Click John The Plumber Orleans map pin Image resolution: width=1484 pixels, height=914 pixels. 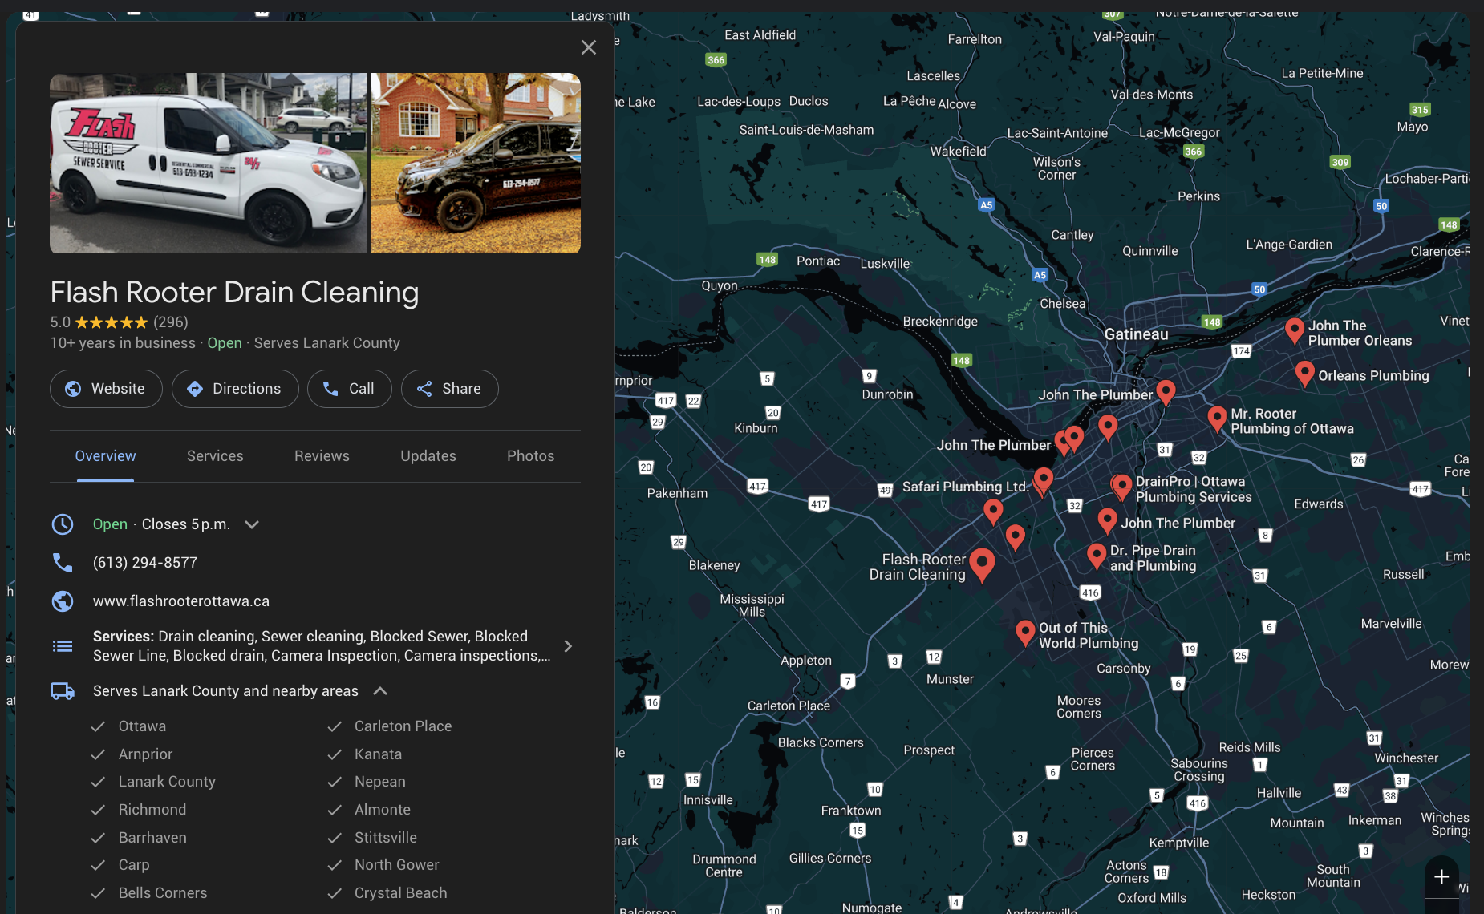pyautogui.click(x=1294, y=330)
